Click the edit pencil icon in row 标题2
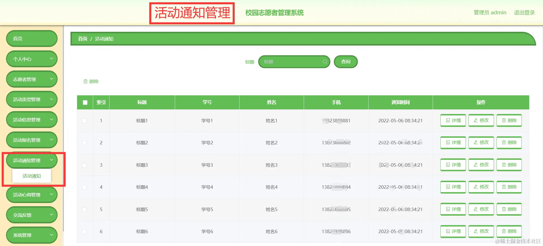 point(476,143)
